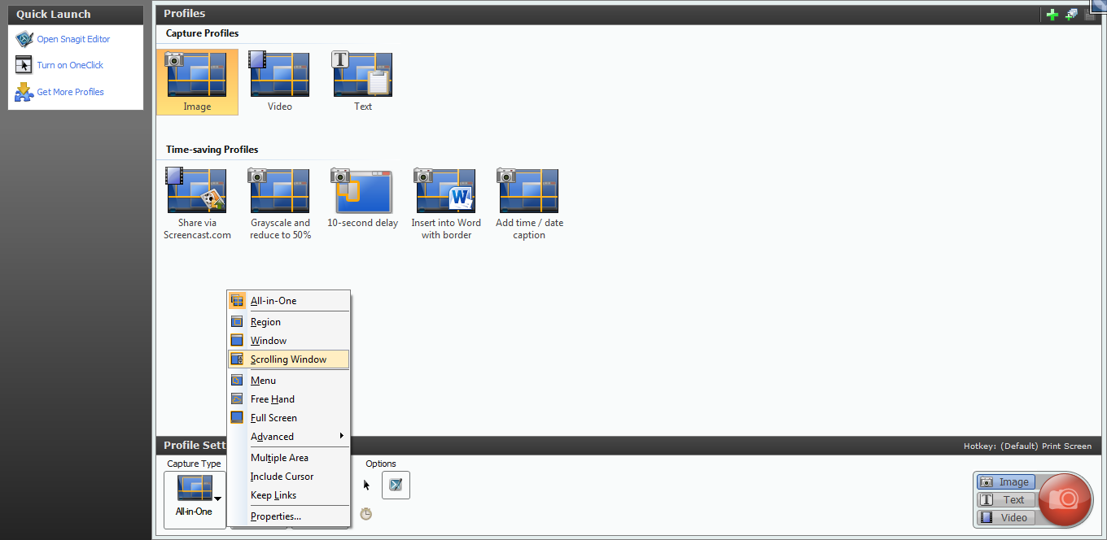Open Snagit Editor link
The height and width of the screenshot is (540, 1107).
[73, 39]
